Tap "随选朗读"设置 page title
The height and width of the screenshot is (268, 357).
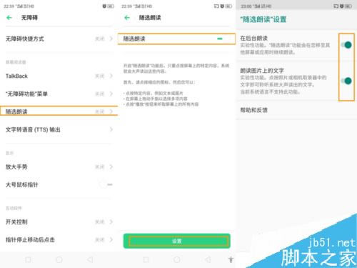(263, 19)
